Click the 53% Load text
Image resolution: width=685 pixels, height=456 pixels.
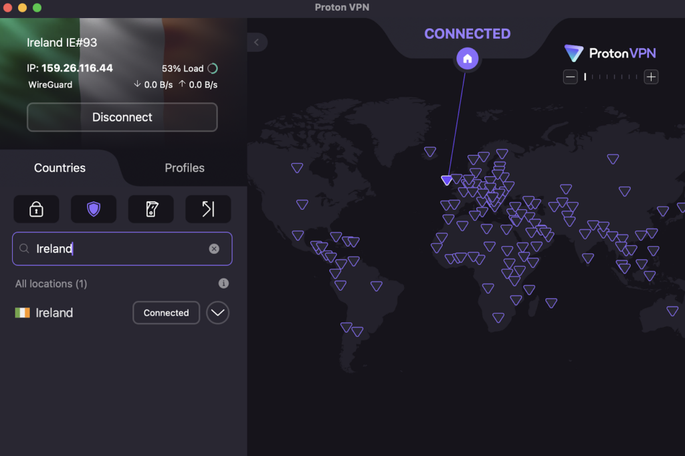(183, 69)
